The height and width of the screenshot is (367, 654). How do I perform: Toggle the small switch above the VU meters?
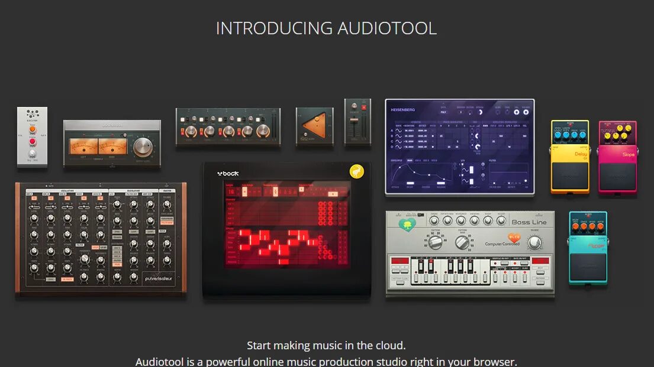[124, 135]
